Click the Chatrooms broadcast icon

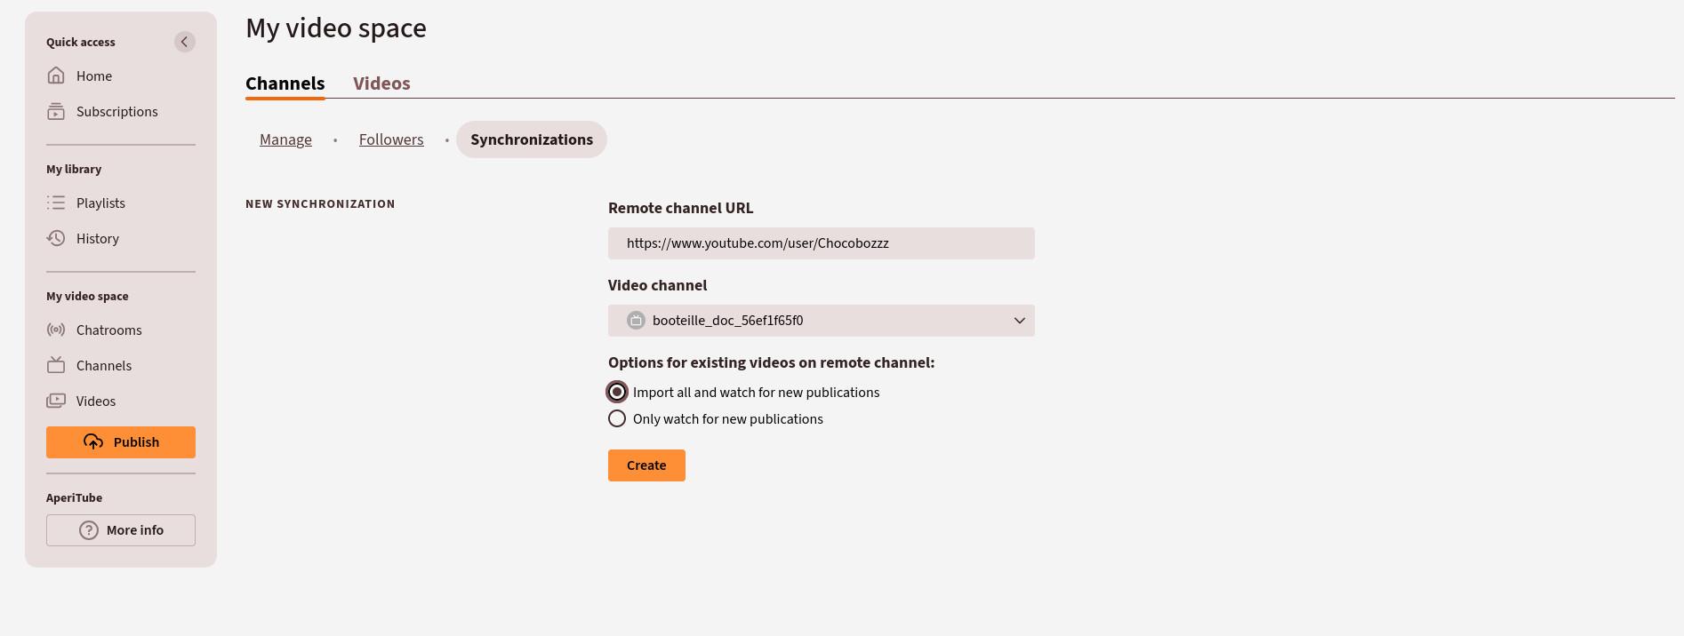tap(56, 330)
